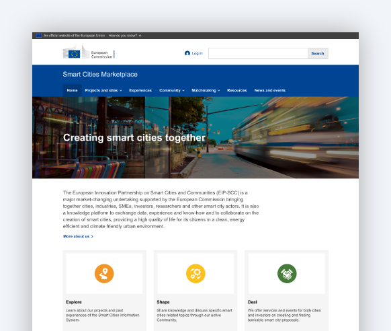Click the Explore card heading
The width and height of the screenshot is (391, 331).
coord(74,302)
